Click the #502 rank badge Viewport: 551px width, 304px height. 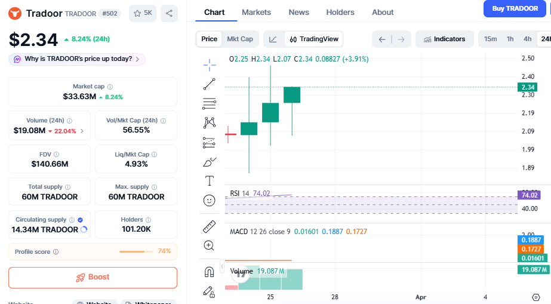pyautogui.click(x=110, y=14)
